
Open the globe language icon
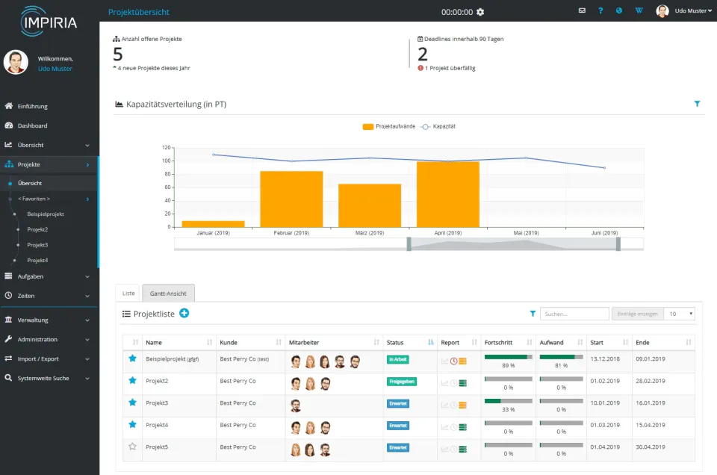[x=618, y=10]
